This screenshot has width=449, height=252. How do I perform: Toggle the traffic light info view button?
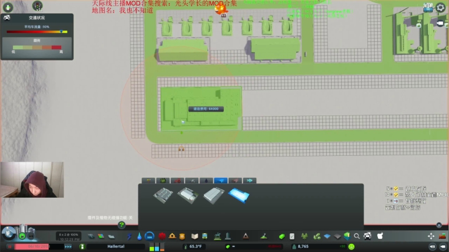pos(37,6)
